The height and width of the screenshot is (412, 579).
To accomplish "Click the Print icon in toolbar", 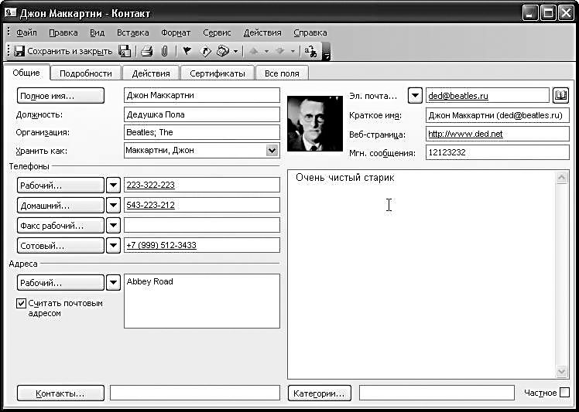I will click(146, 51).
